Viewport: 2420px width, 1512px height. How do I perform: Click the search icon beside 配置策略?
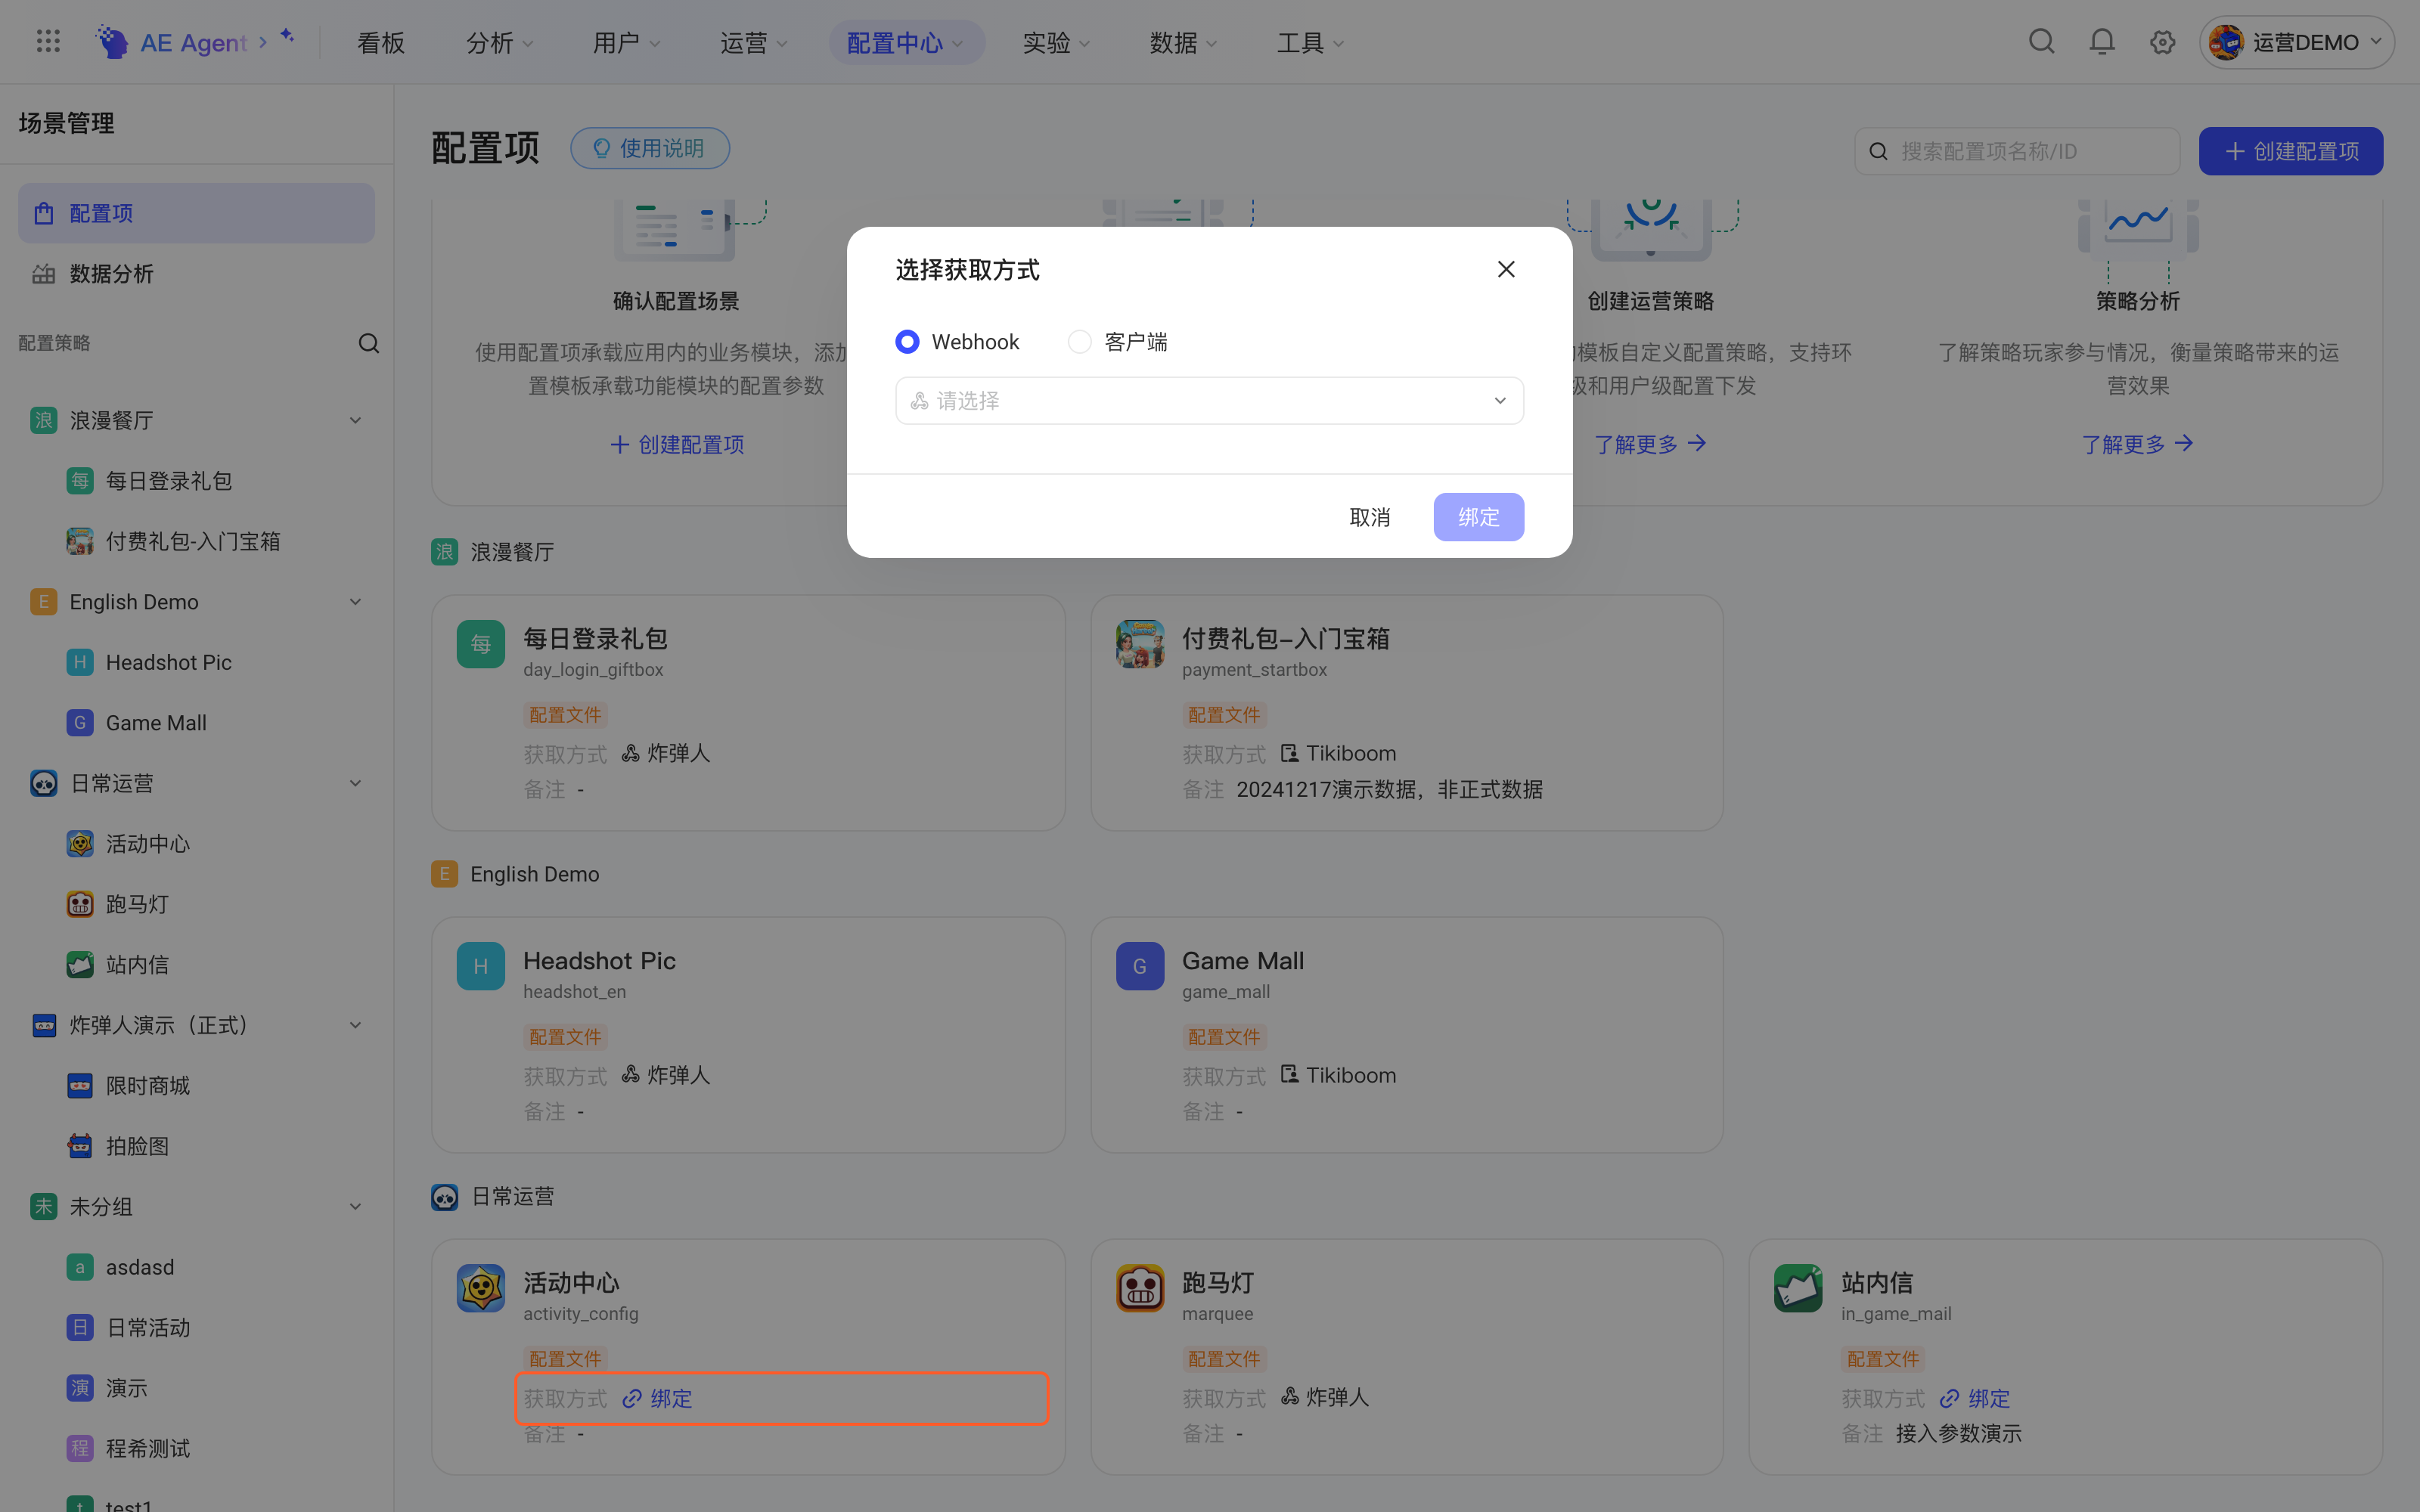point(369,343)
